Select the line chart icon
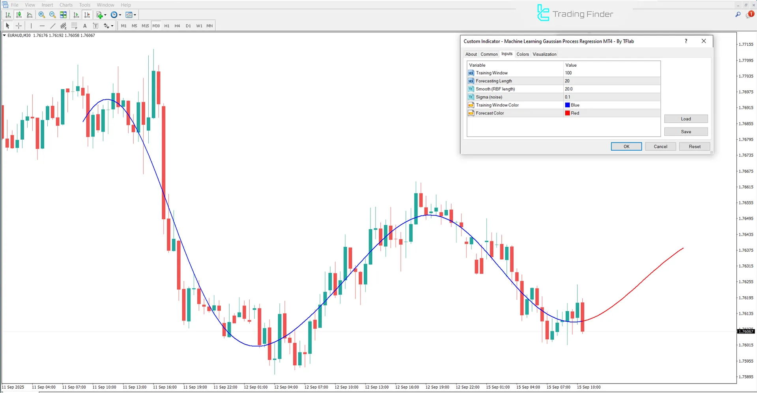 point(30,15)
